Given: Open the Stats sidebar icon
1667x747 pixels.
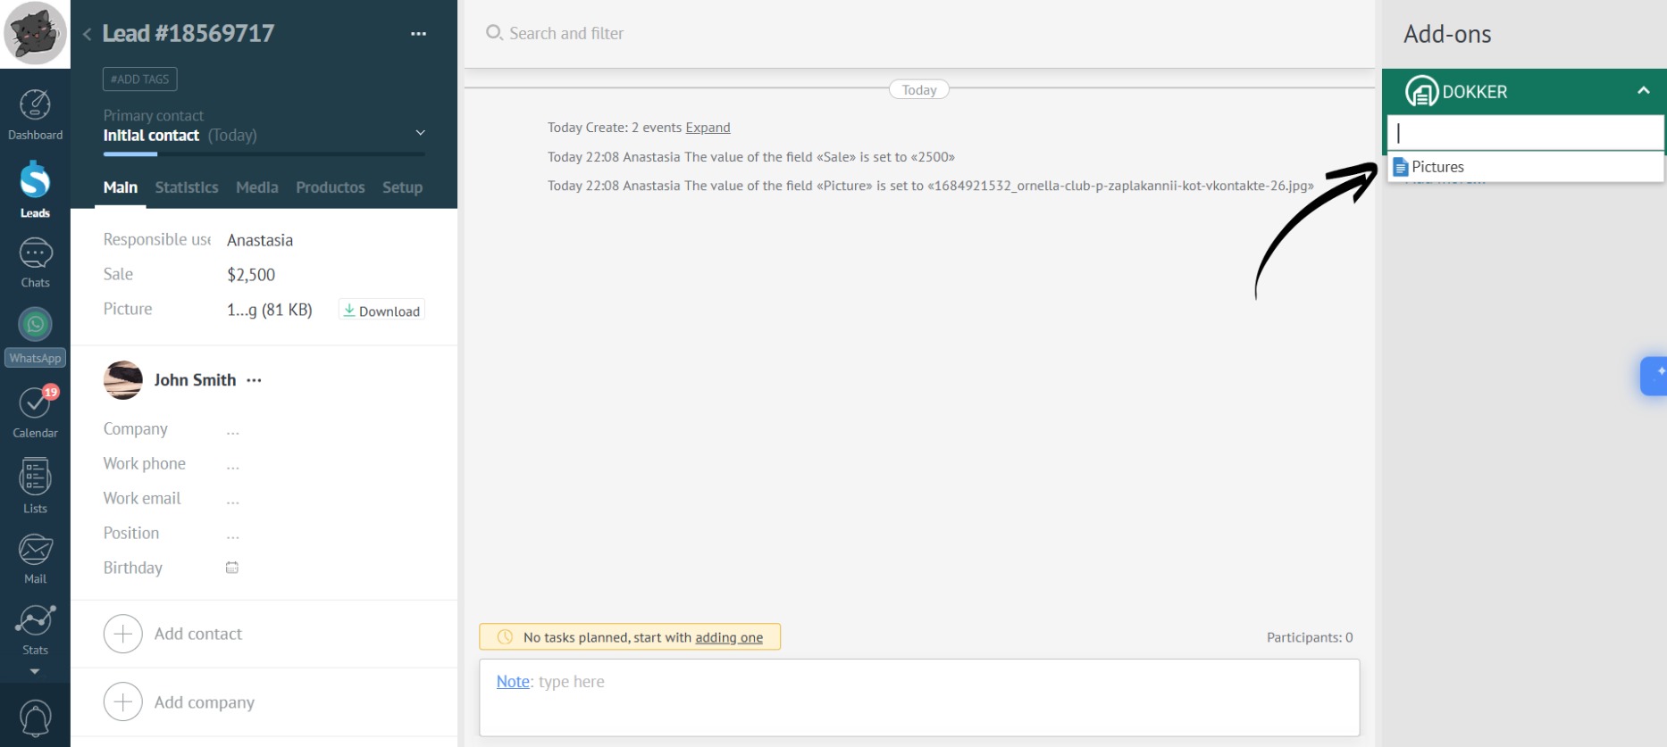Looking at the screenshot, I should (x=35, y=629).
